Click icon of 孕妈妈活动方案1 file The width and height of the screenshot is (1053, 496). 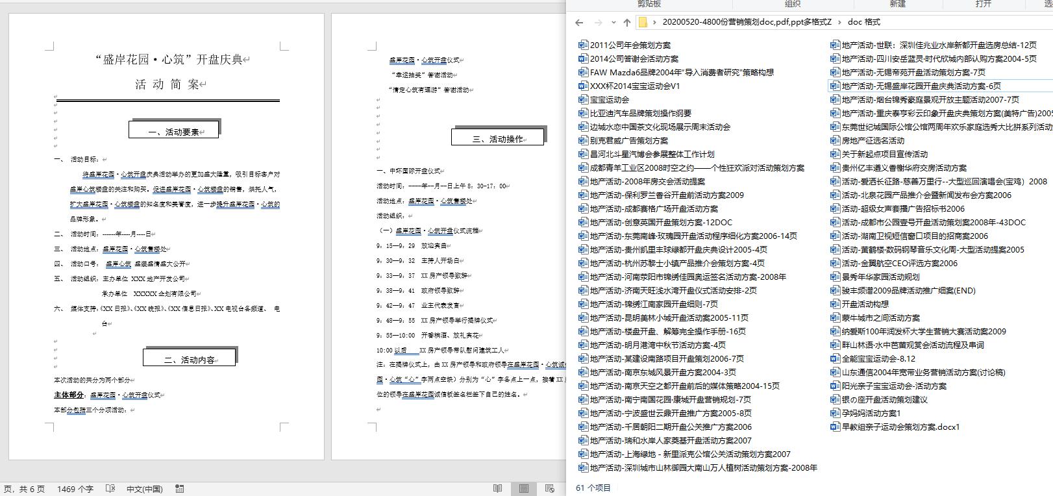point(836,413)
